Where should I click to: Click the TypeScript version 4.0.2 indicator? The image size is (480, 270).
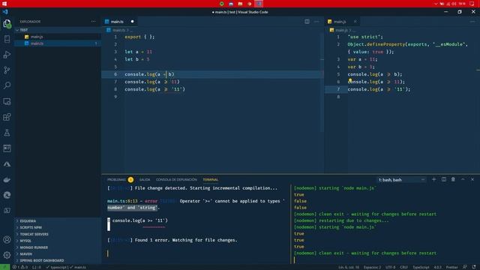tap(437, 267)
